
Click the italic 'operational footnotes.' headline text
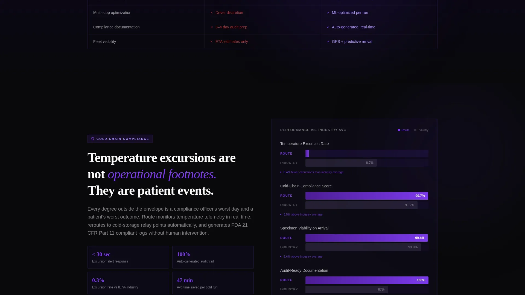pyautogui.click(x=162, y=174)
